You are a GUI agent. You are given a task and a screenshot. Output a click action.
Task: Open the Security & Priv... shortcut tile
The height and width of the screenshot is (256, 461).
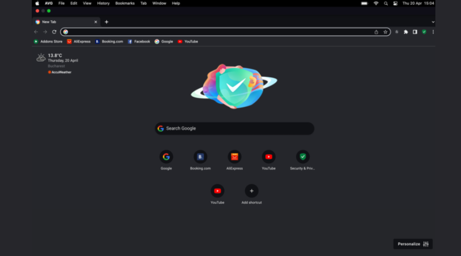[303, 160]
